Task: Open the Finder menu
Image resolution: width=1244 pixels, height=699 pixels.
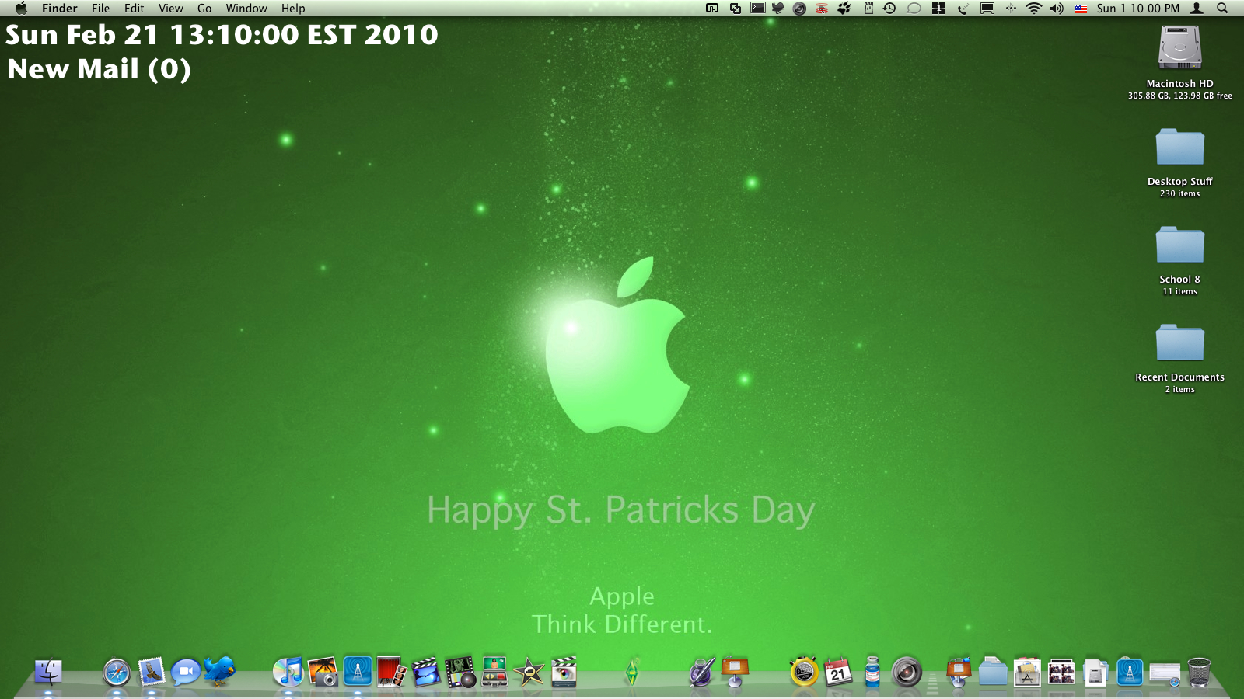Action: [60, 8]
